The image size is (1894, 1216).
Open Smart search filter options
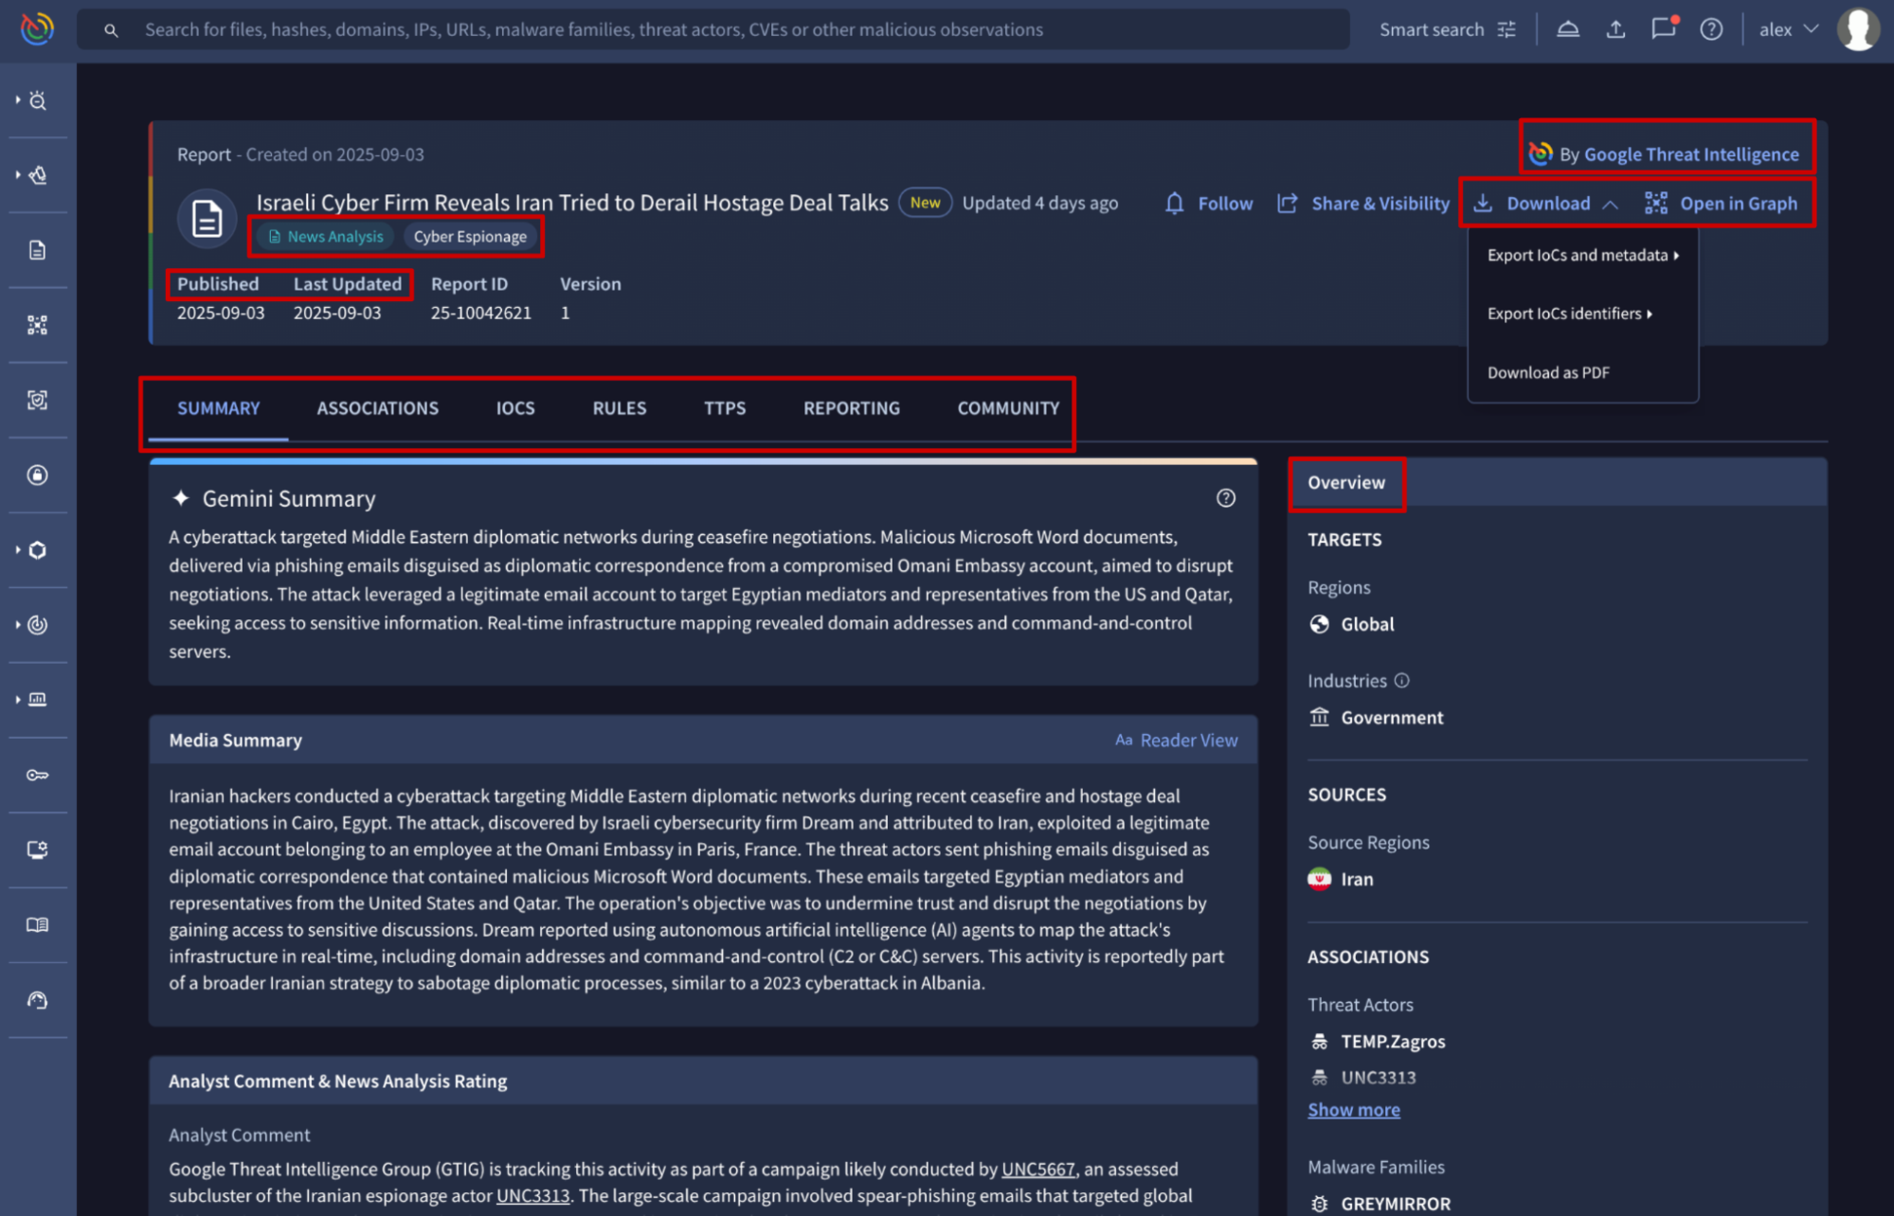tap(1506, 29)
